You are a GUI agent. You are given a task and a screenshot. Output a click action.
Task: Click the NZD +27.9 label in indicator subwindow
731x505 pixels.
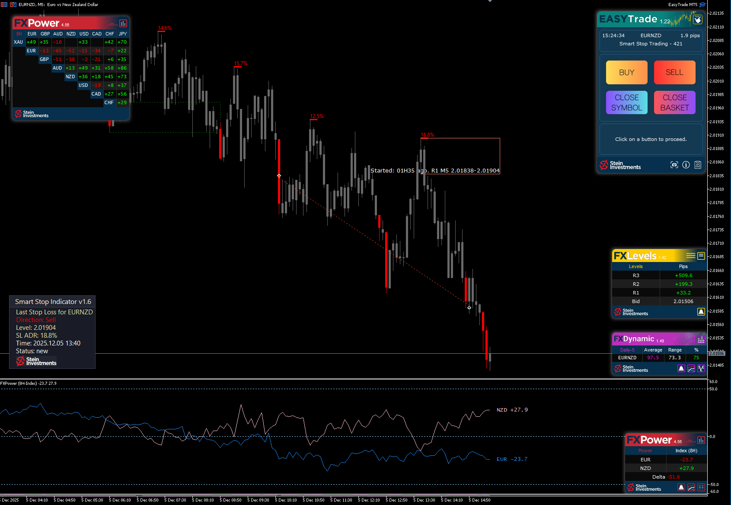point(512,410)
